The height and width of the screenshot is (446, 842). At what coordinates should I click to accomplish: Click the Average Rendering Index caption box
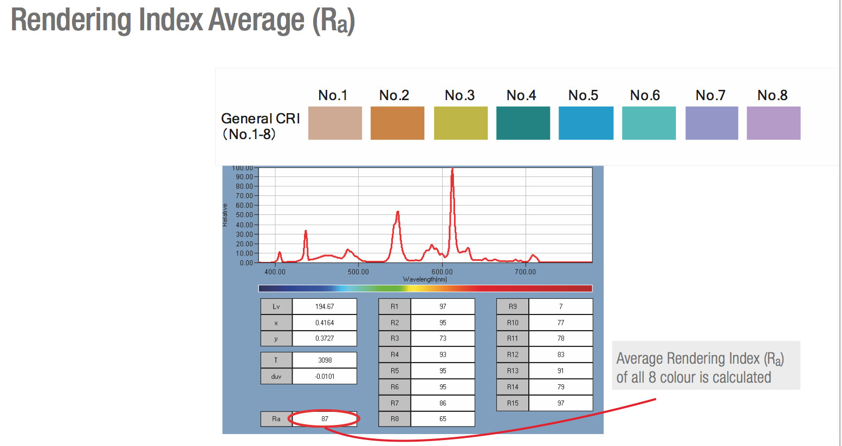point(705,366)
